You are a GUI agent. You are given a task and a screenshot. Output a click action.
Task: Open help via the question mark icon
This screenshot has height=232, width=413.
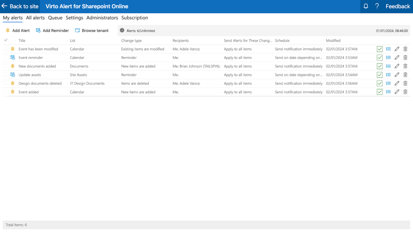tap(377, 6)
